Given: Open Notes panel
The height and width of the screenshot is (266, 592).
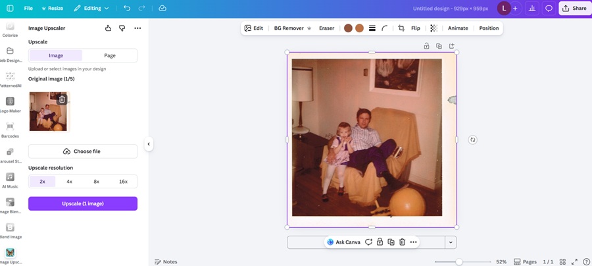Looking at the screenshot, I should (x=166, y=262).
